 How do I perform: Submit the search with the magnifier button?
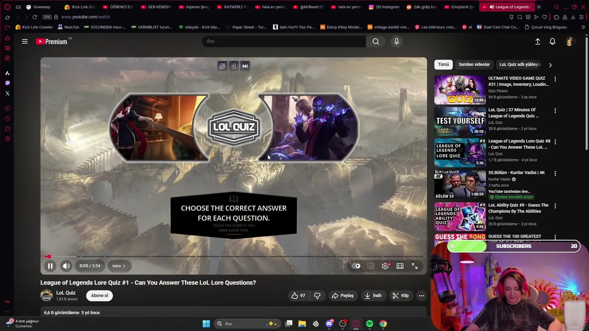[x=376, y=41]
